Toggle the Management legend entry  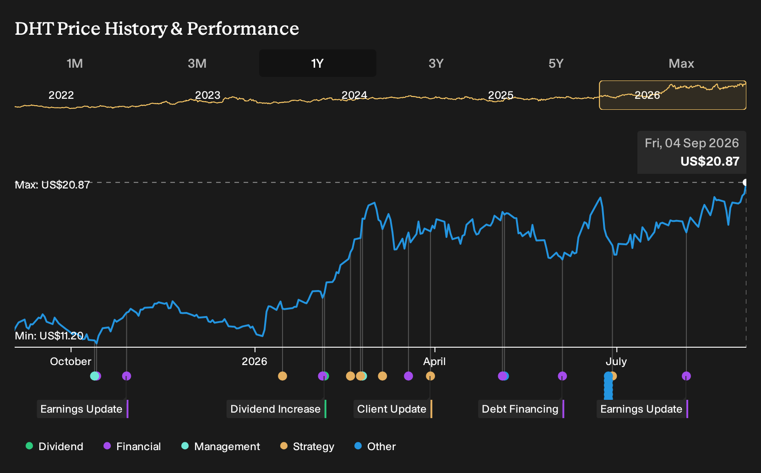point(221,446)
